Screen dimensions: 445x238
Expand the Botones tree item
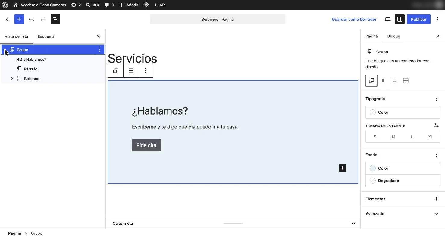12,79
